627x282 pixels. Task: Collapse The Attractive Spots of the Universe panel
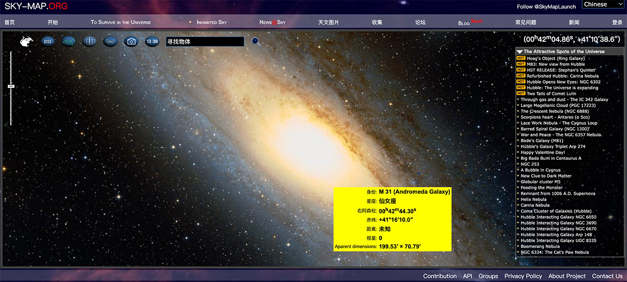(x=519, y=52)
